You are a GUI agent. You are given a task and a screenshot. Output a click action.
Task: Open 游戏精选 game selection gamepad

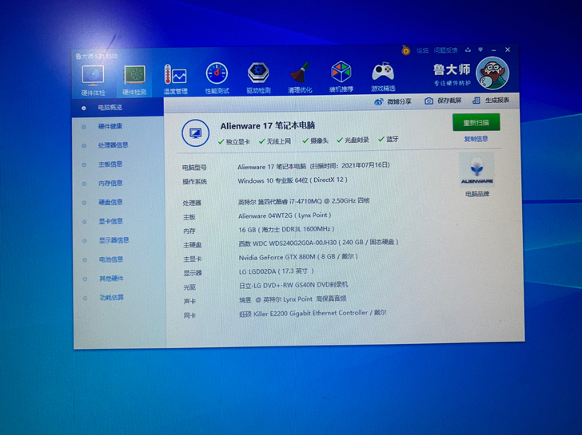(x=383, y=77)
